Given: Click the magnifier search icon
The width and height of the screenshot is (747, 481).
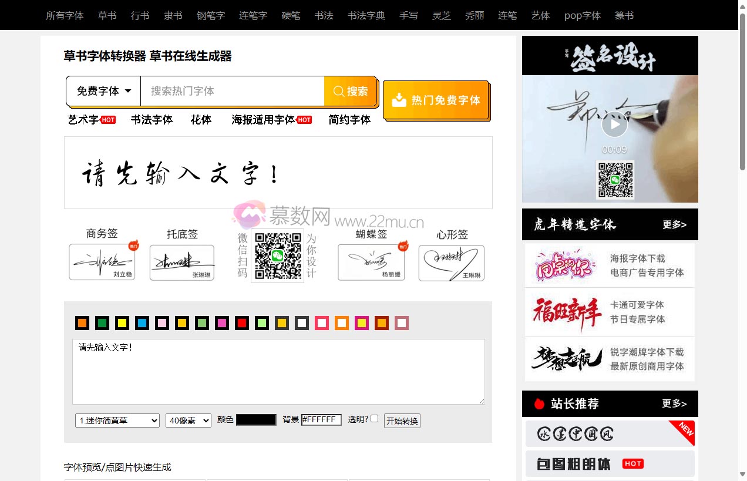Looking at the screenshot, I should (338, 91).
